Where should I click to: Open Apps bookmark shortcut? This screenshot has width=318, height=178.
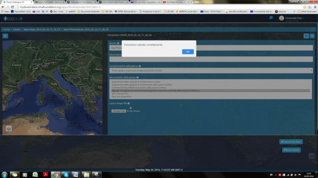click(5, 11)
